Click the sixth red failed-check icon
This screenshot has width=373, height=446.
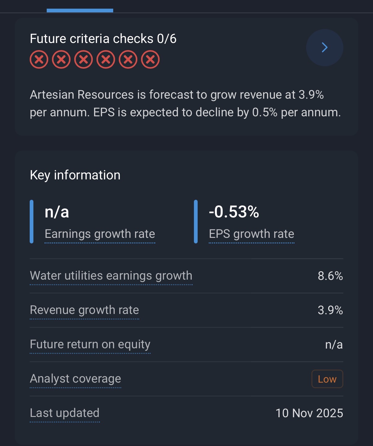point(150,59)
